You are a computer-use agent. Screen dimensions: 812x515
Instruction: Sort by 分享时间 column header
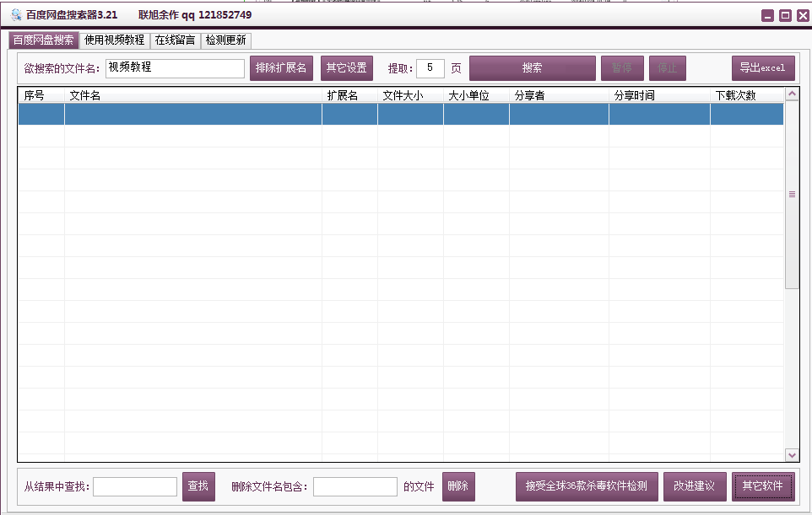[659, 95]
